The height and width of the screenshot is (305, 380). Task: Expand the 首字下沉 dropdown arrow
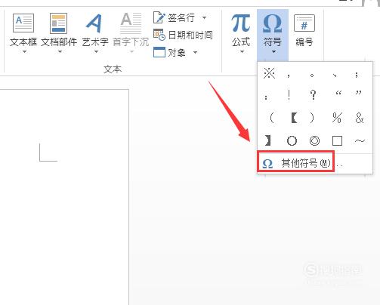pyautogui.click(x=131, y=51)
